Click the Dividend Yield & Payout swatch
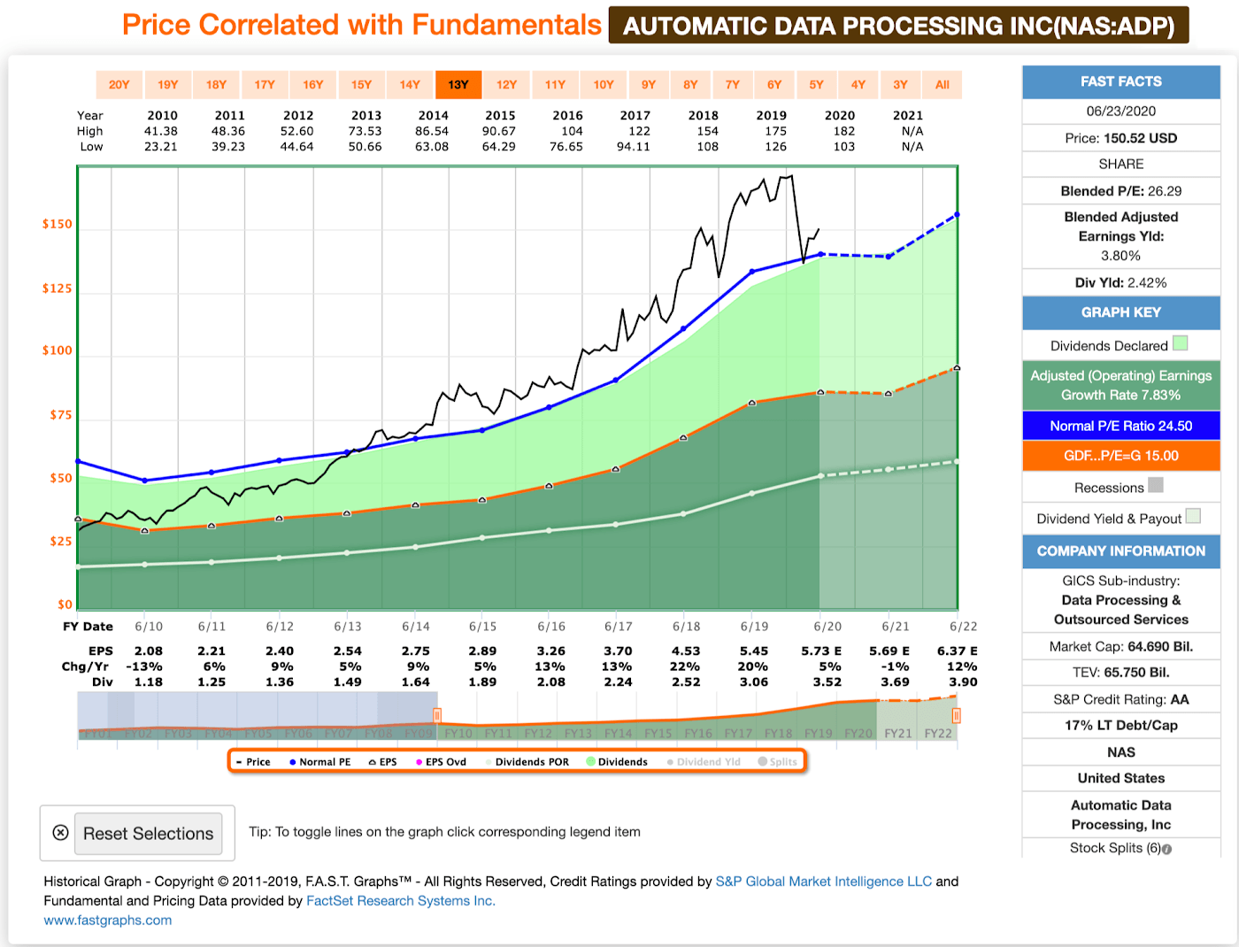1239x947 pixels. coord(1193,516)
